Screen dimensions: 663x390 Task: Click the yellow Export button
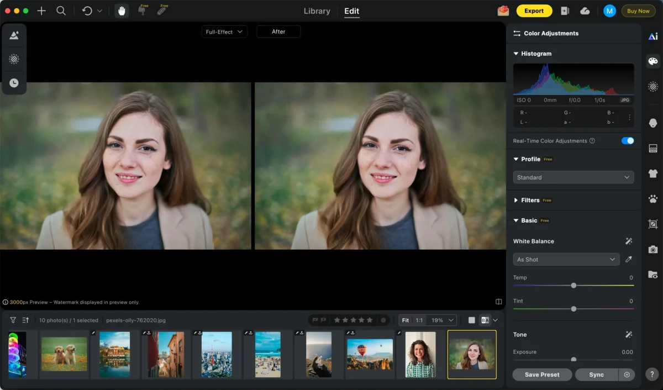point(534,11)
